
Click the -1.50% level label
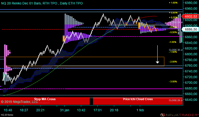(173, 52)
